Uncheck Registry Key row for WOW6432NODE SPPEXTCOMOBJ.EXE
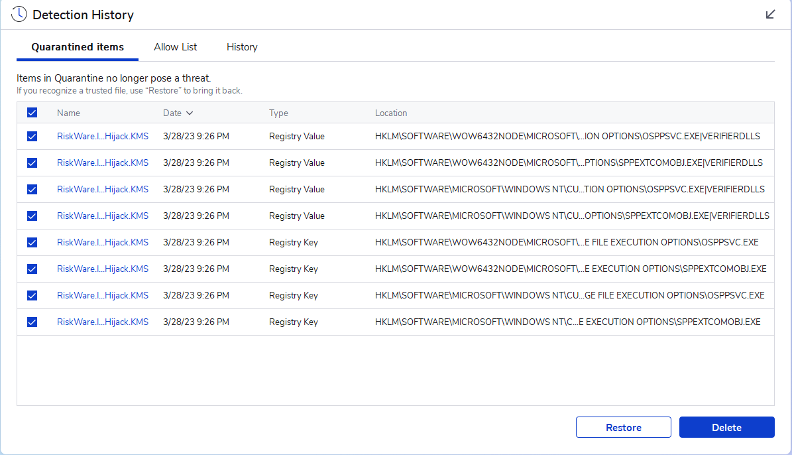Viewport: 792px width, 455px height. 32,269
